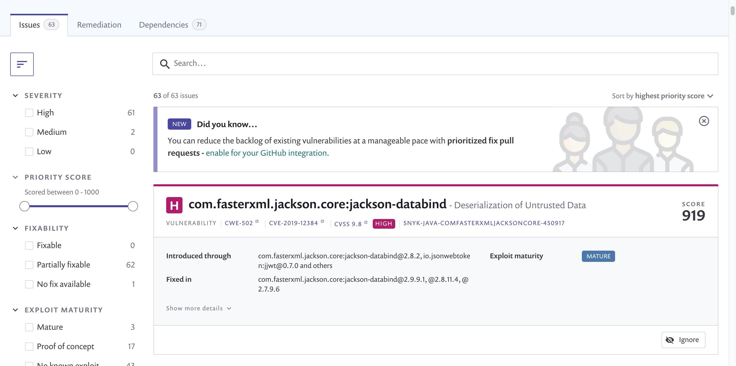Viewport: 736px width, 366px height.
Task: Collapse the Exploit Maturity section
Action: click(x=15, y=310)
